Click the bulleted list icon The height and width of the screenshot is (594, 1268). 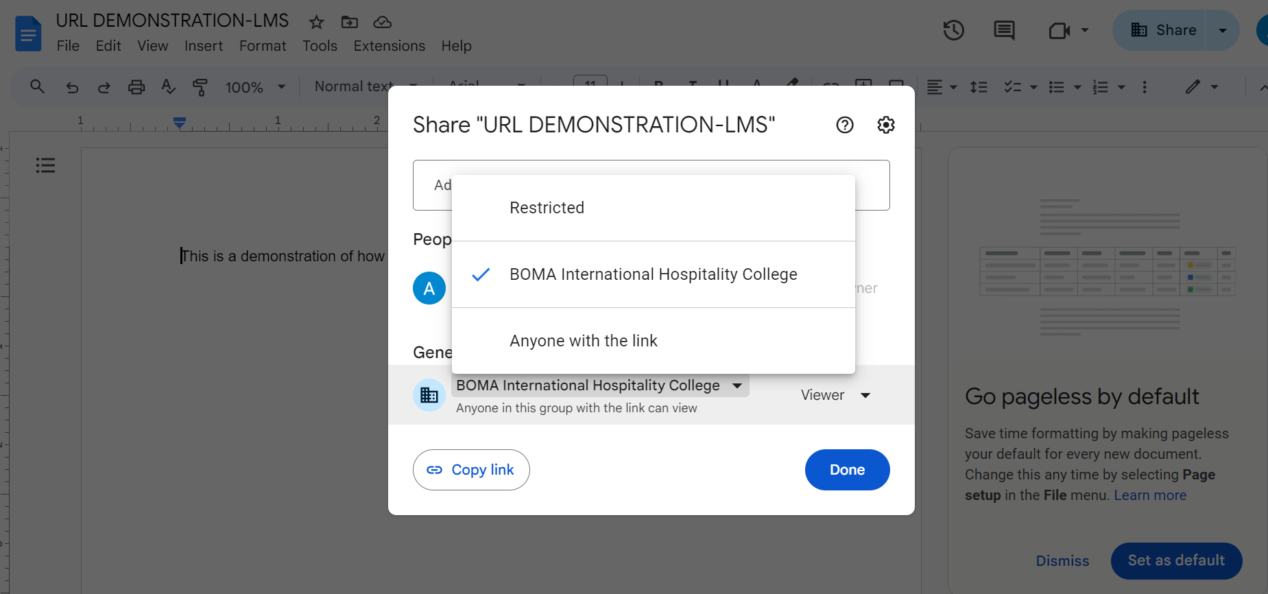click(1057, 87)
